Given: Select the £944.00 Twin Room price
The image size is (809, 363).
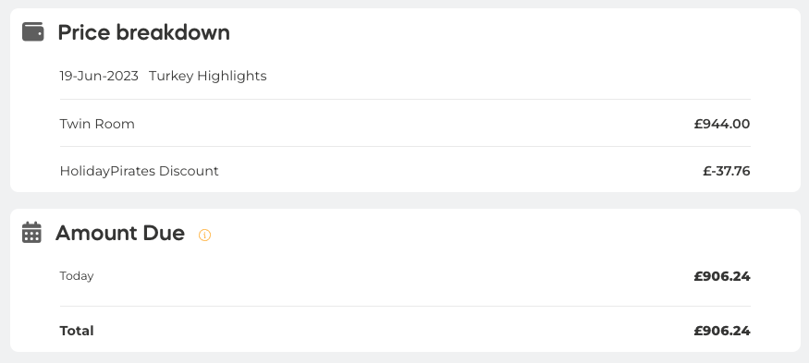Looking at the screenshot, I should click(722, 124).
